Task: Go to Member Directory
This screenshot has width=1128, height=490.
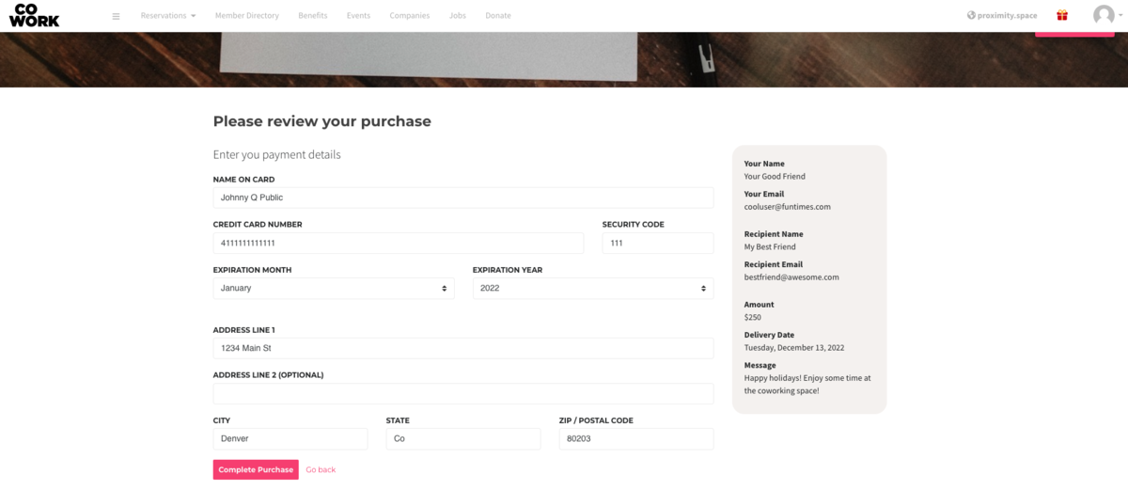Action: point(247,16)
